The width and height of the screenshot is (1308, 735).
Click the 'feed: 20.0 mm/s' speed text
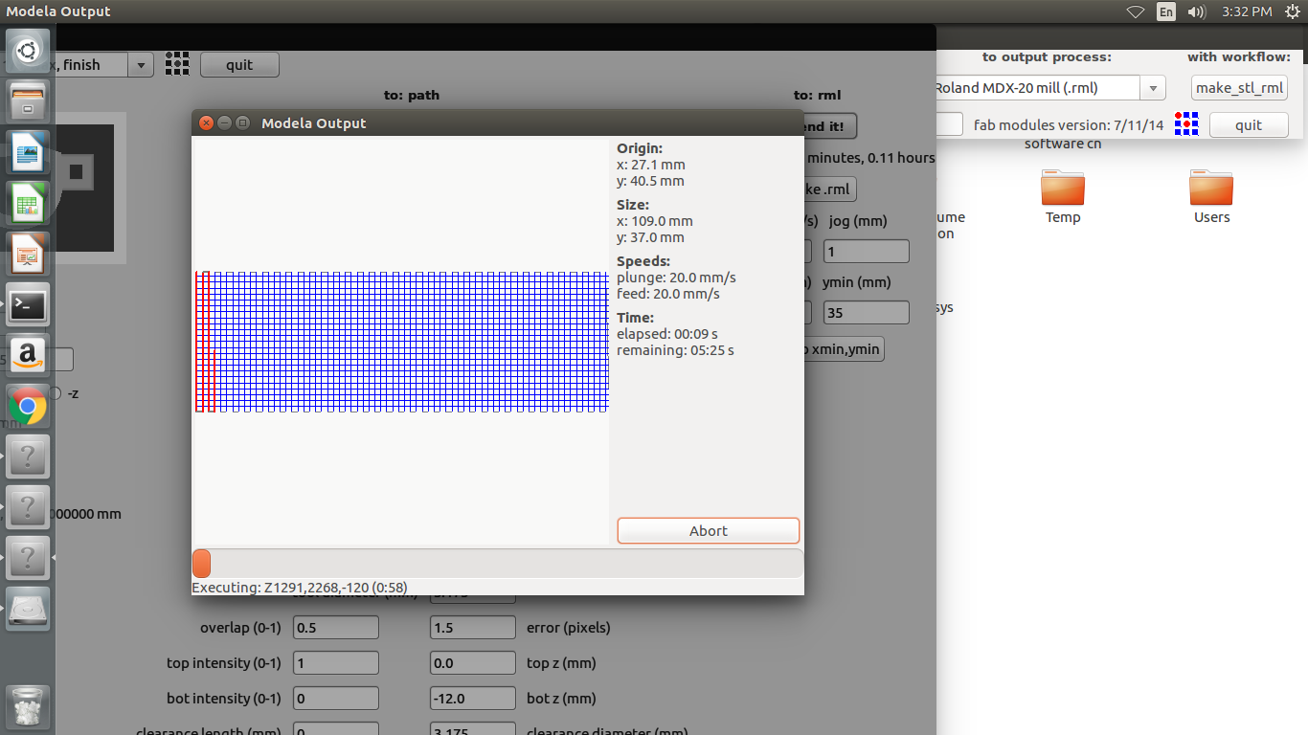[668, 294]
